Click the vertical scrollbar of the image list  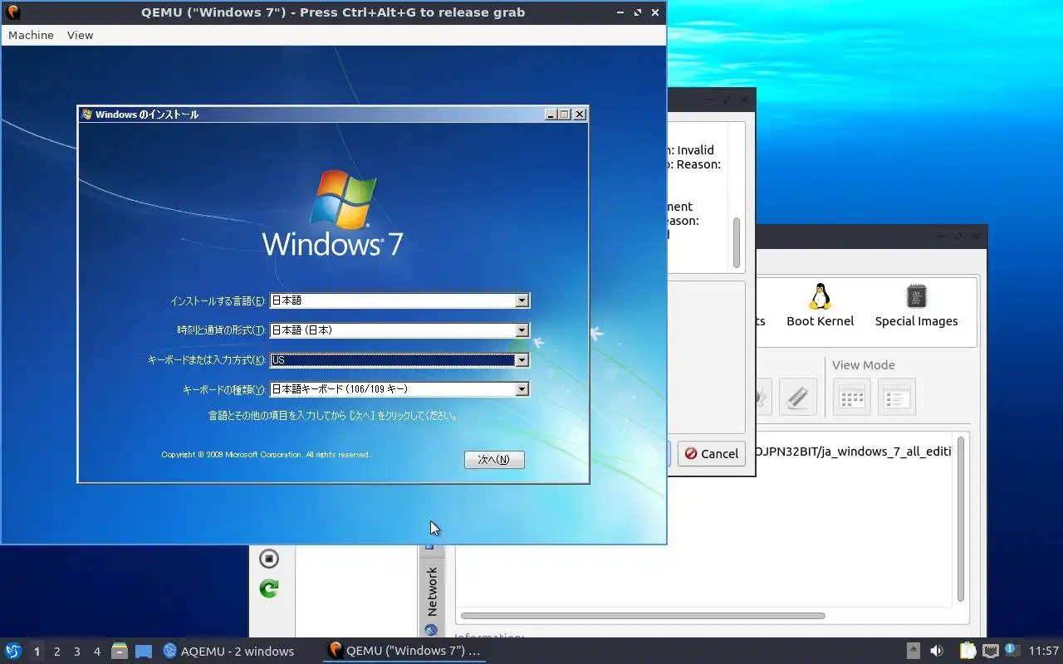click(961, 519)
